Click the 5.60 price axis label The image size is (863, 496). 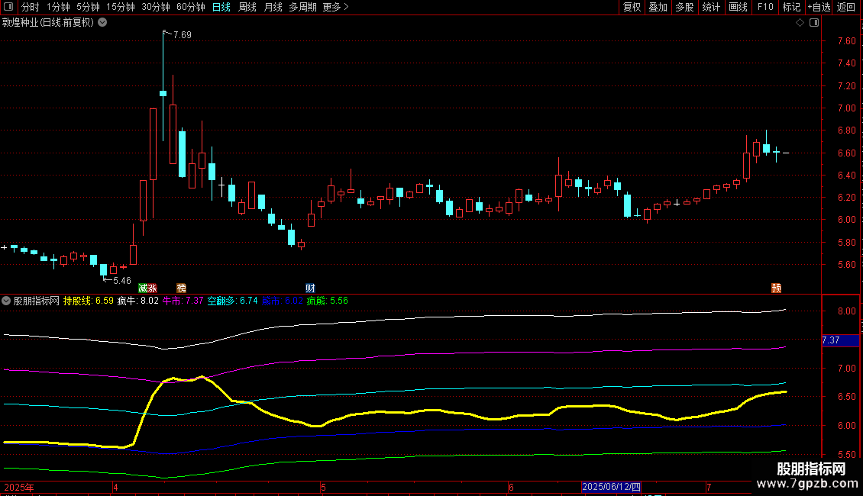click(x=847, y=265)
